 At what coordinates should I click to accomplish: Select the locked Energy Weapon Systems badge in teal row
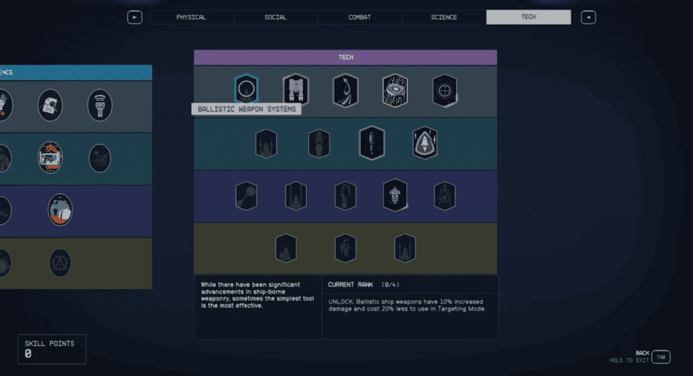pyautogui.click(x=266, y=143)
